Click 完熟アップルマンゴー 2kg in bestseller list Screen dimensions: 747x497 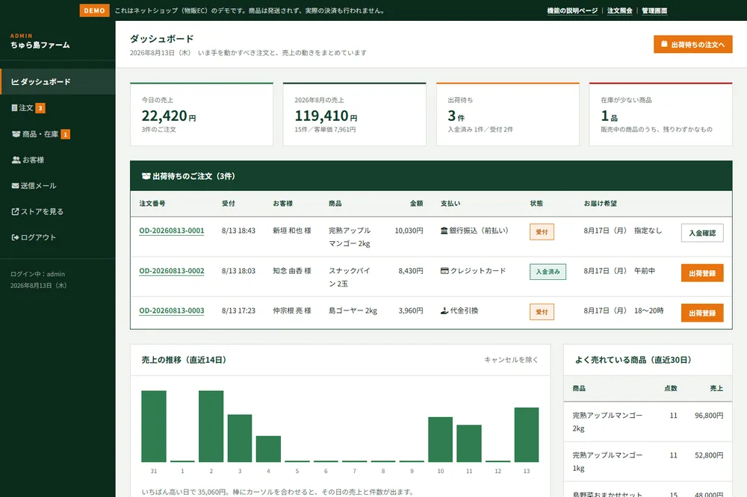click(x=607, y=422)
